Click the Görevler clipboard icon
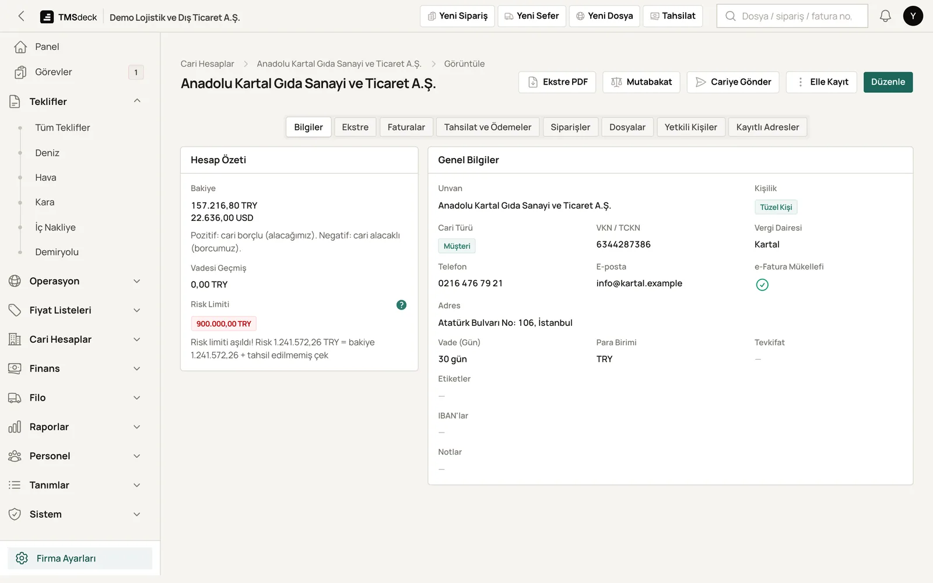Image resolution: width=933 pixels, height=583 pixels. tap(20, 72)
